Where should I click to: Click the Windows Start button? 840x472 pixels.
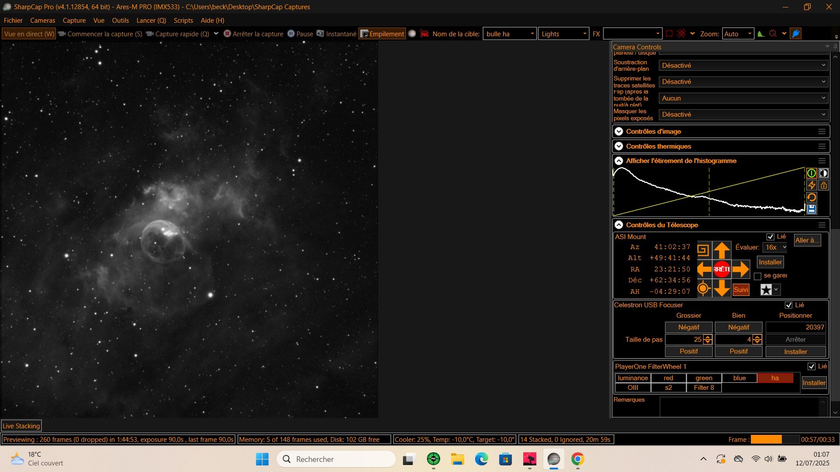click(262, 459)
